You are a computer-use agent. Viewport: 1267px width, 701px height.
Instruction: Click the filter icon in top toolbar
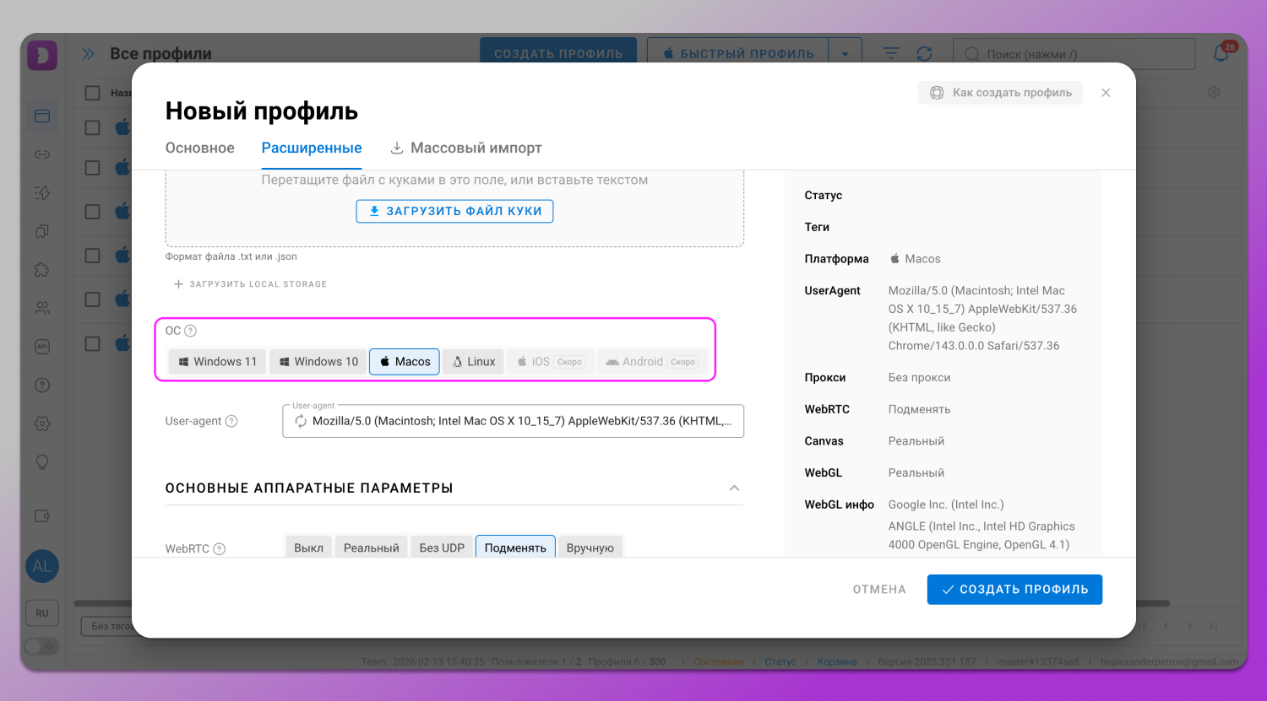[x=891, y=53]
